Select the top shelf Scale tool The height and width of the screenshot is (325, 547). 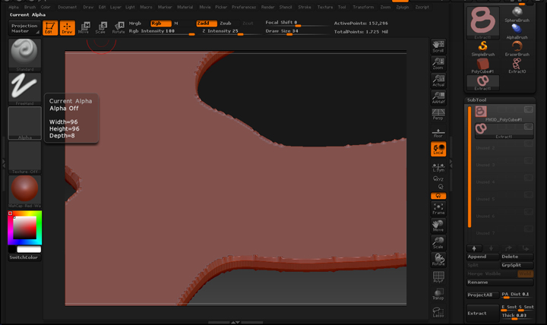tap(100, 27)
